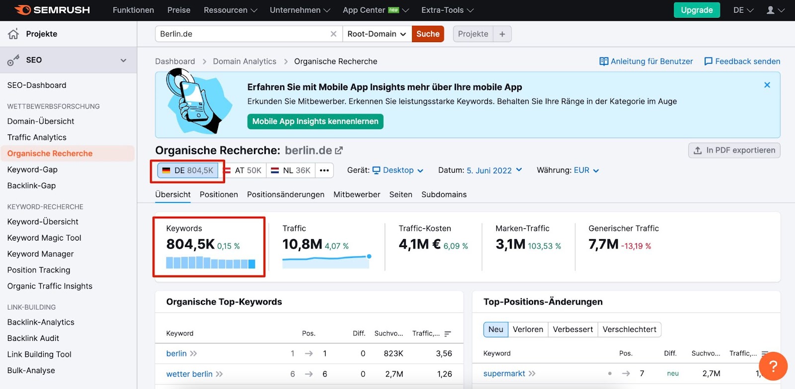Open Backlink Audit in sidebar

pos(33,338)
